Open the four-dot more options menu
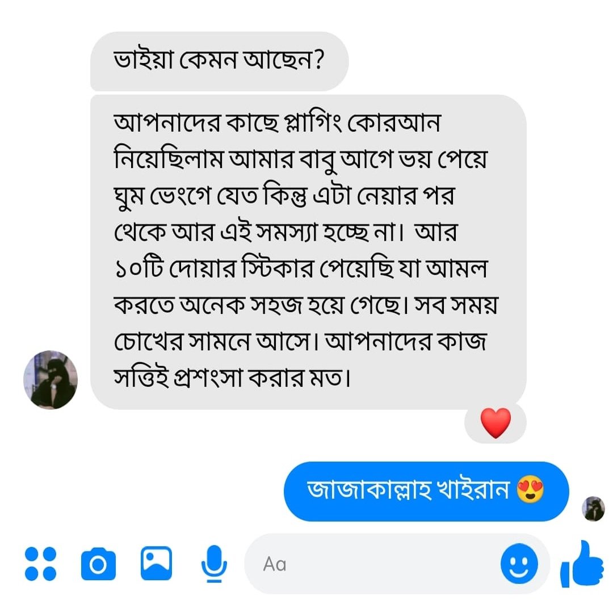 41,564
